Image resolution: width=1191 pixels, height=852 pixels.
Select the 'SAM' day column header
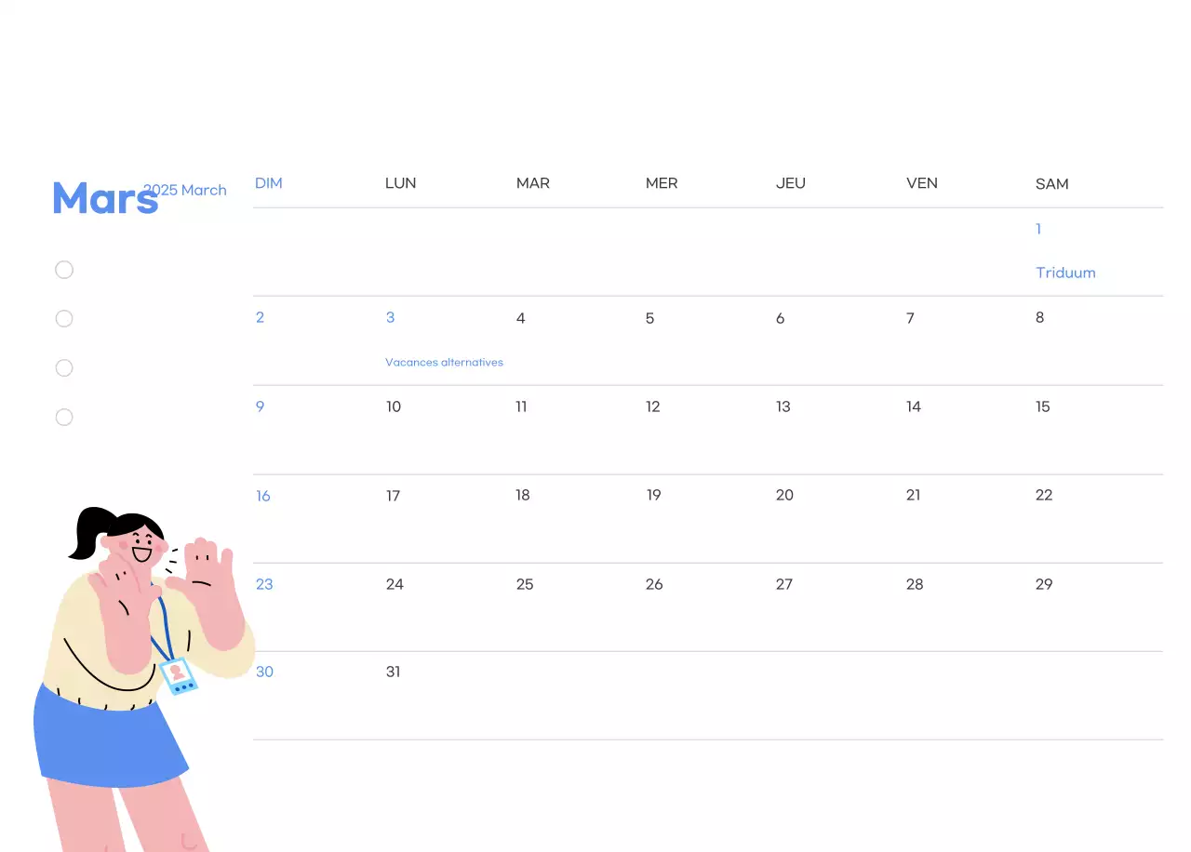1052,184
